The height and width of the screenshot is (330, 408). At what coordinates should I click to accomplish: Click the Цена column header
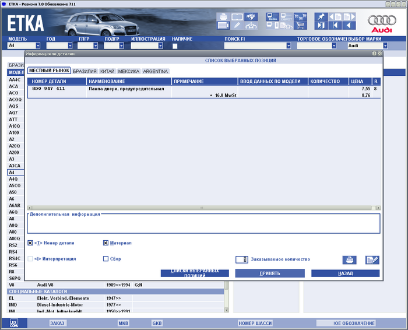click(x=361, y=81)
